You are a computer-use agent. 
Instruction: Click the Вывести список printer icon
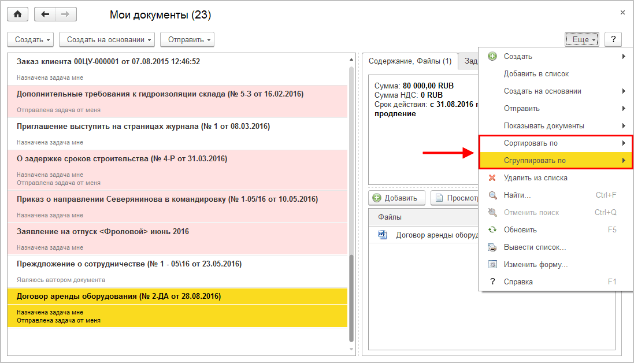492,247
